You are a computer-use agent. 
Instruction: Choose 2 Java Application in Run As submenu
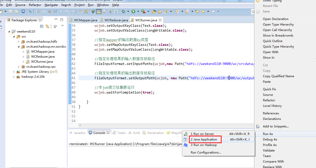219,139
